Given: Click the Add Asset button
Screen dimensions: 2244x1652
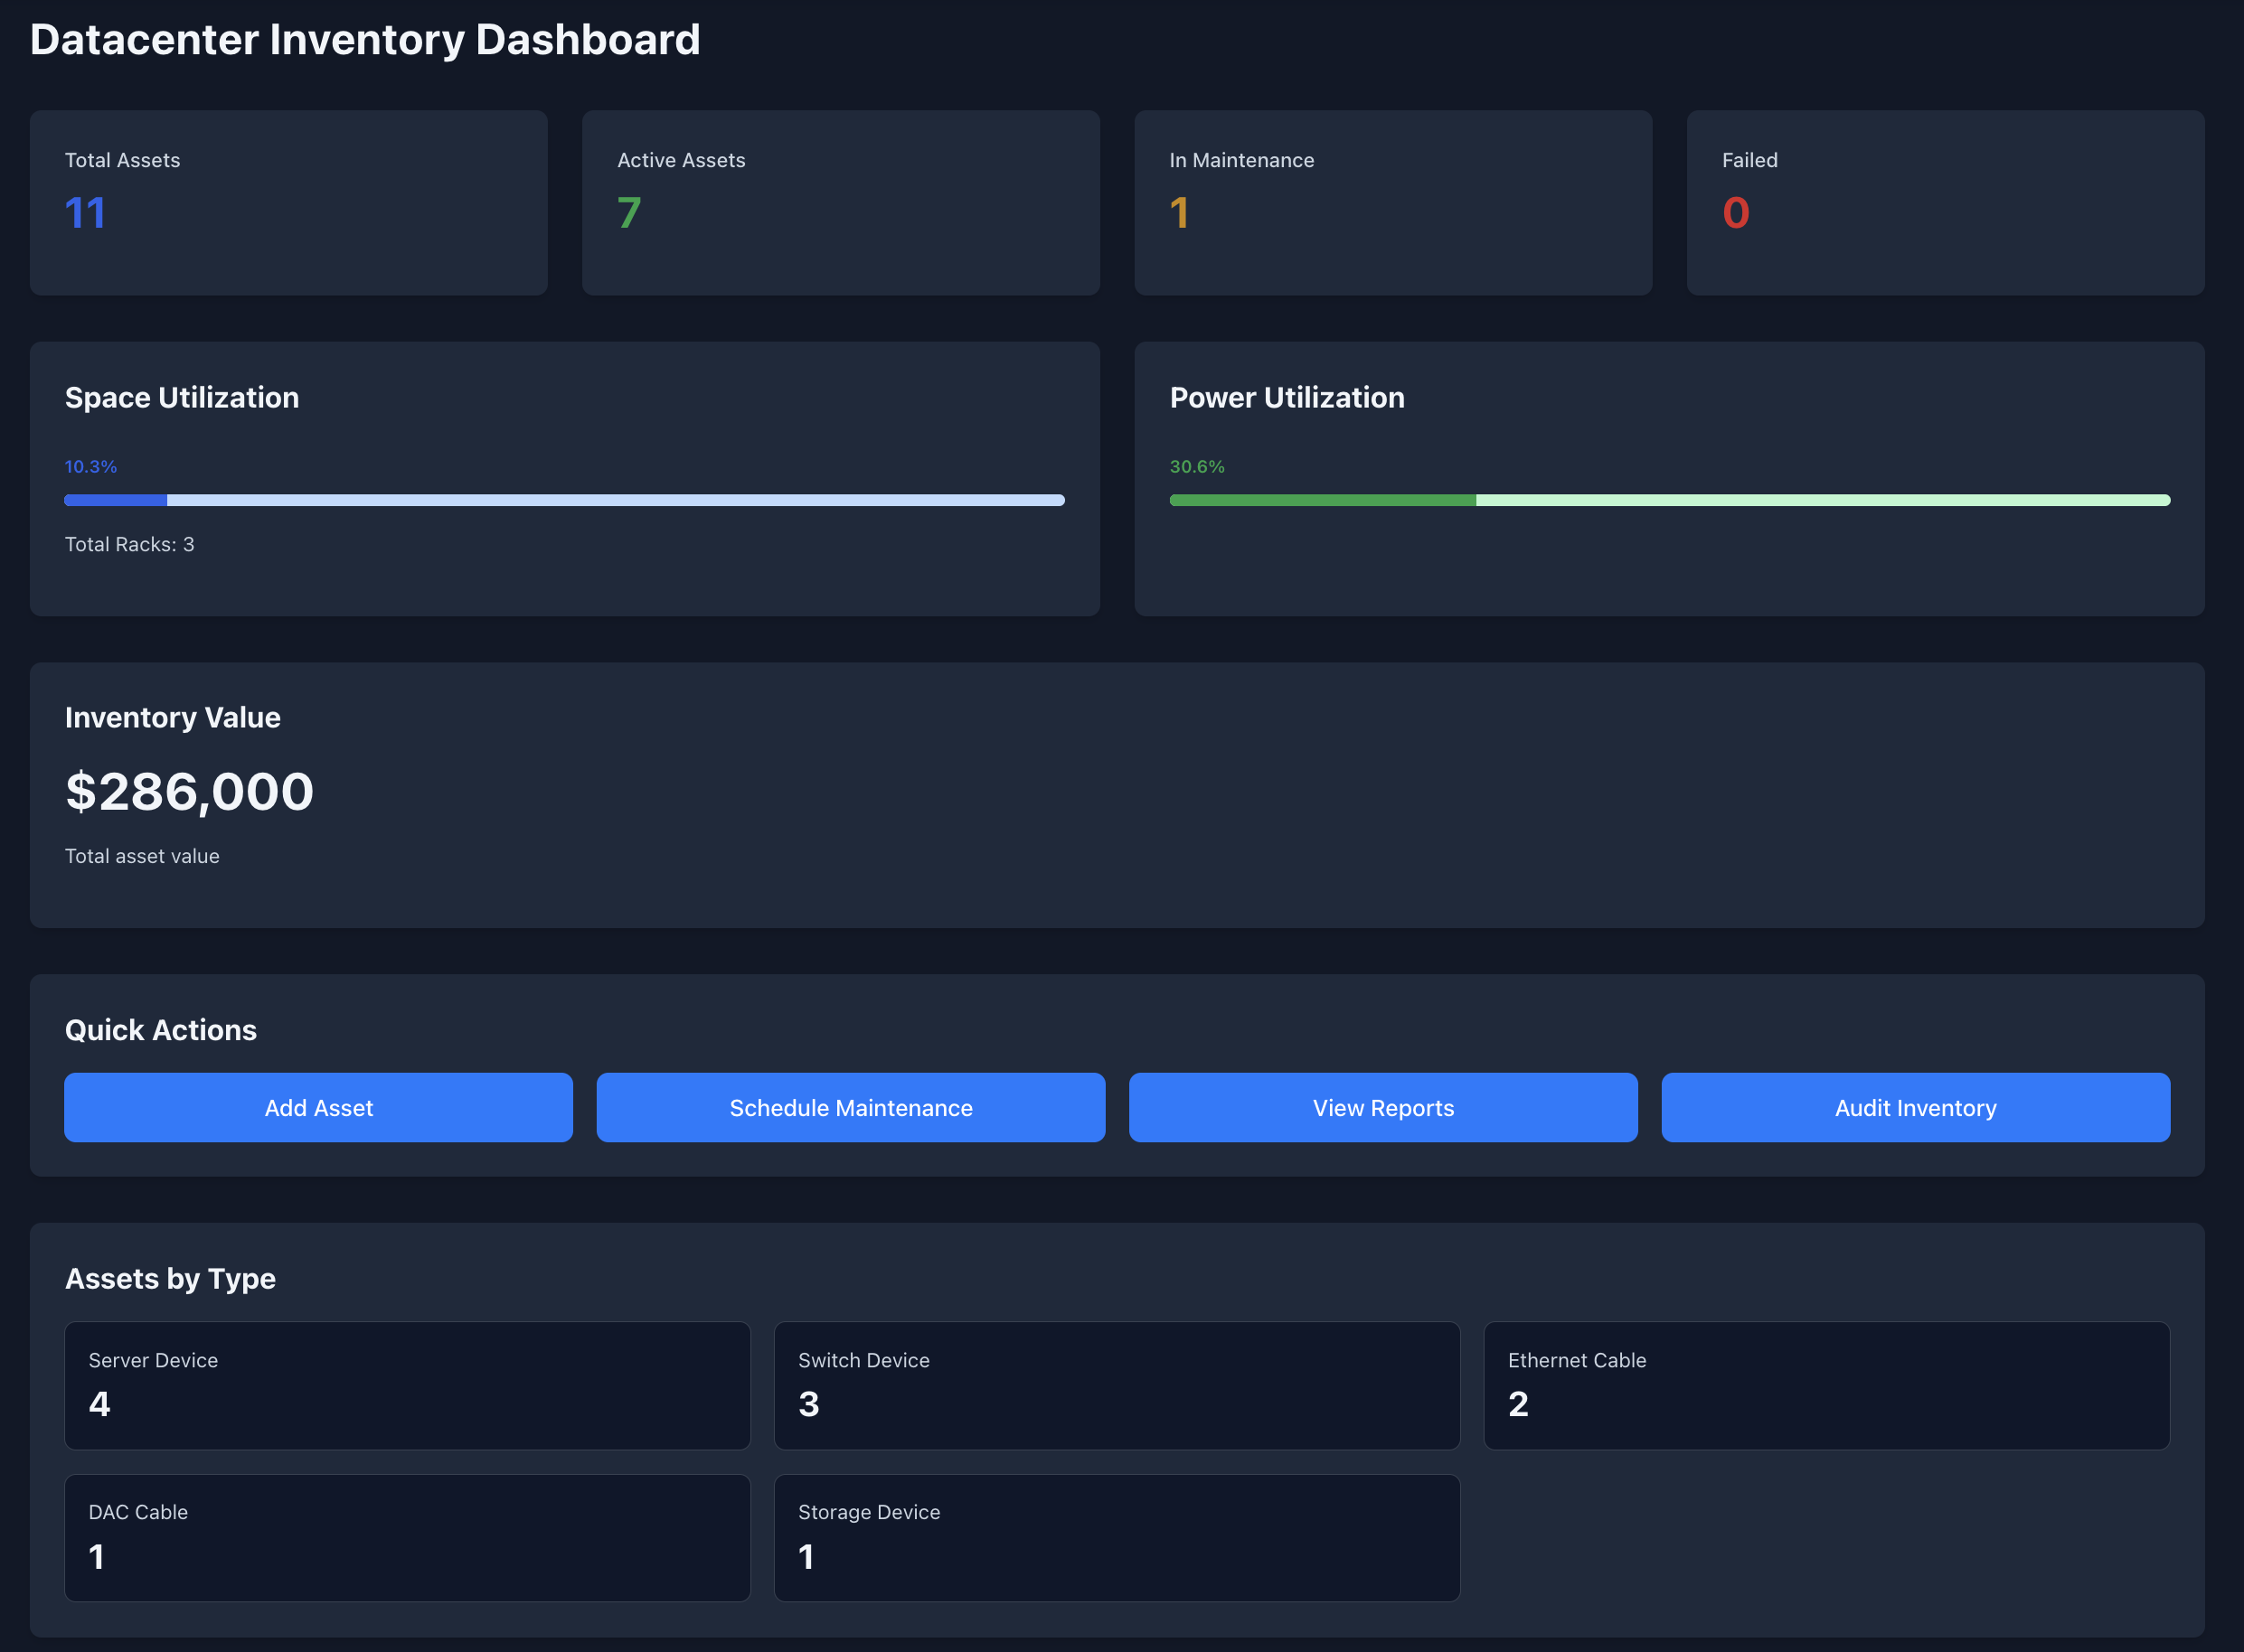Looking at the screenshot, I should click(318, 1107).
